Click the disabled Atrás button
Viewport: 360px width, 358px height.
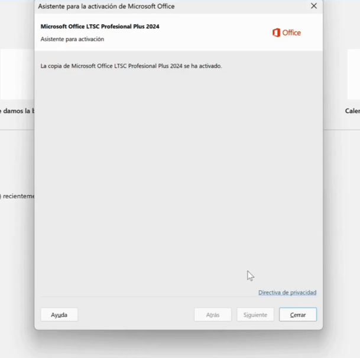tap(213, 314)
